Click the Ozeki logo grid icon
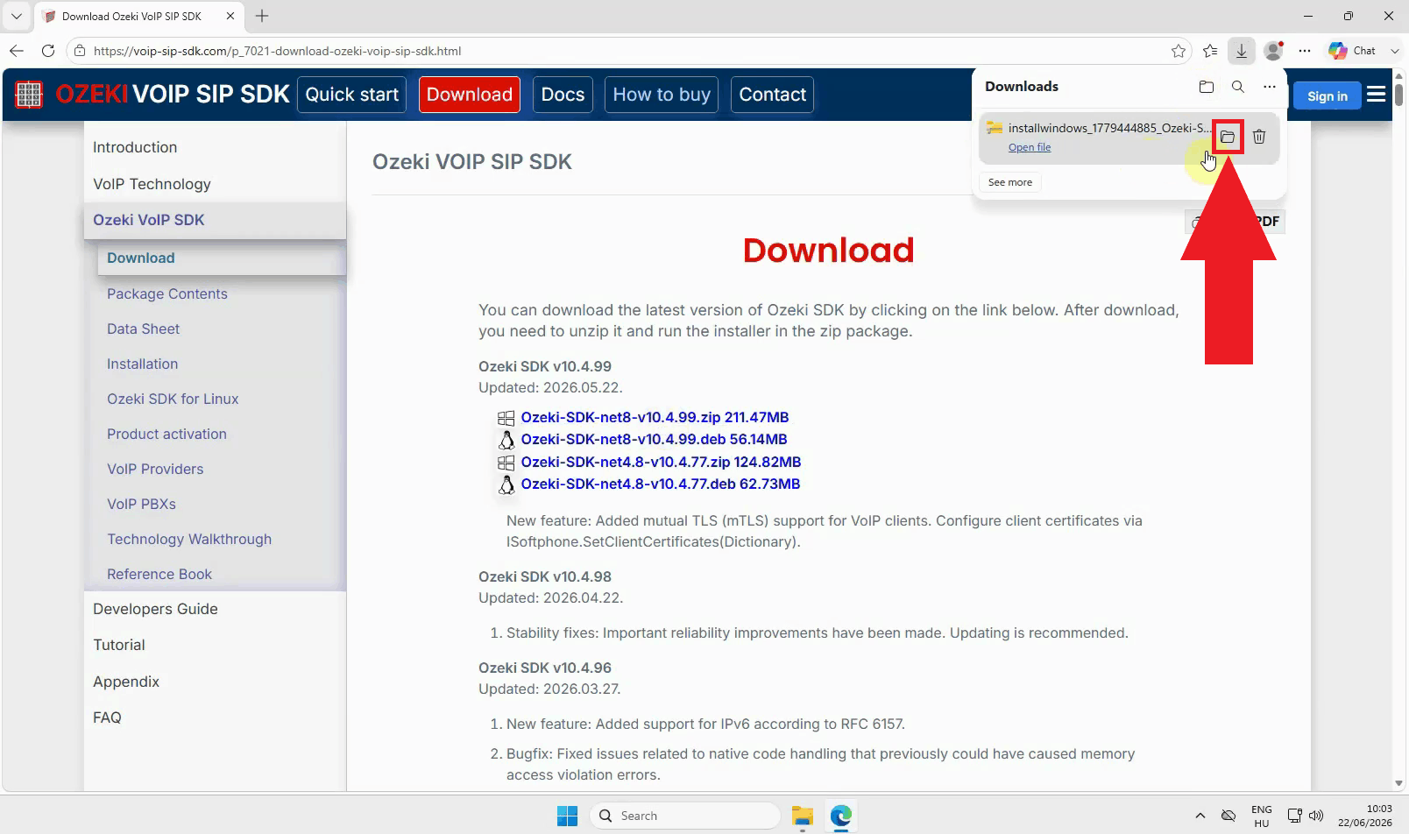Screen dimensions: 1409x834 tap(29, 95)
